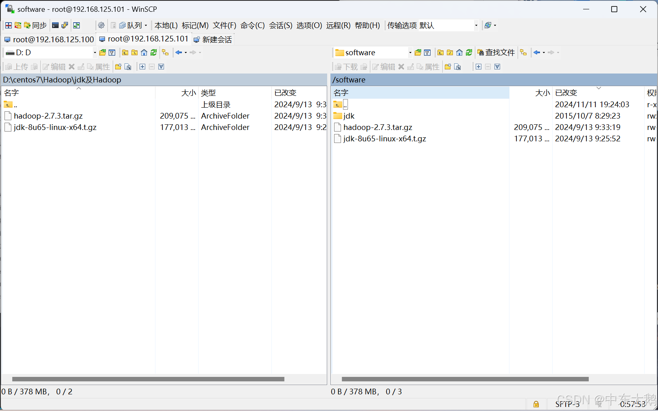Sort remote files by 大小 column
Image resolution: width=658 pixels, height=411 pixels.
click(531, 93)
